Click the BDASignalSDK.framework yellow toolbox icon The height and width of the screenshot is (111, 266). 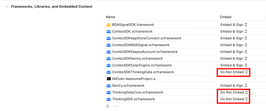pos(109,25)
